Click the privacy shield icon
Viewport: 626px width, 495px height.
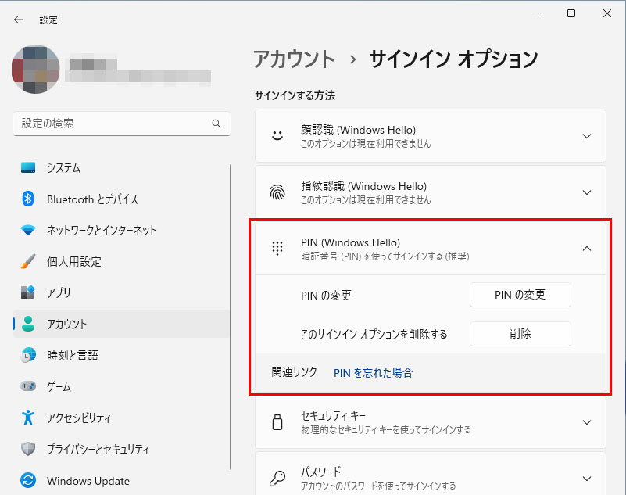click(28, 449)
